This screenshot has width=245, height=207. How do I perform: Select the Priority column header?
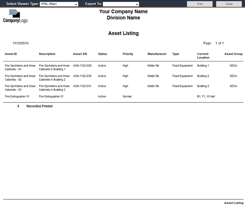(128, 54)
